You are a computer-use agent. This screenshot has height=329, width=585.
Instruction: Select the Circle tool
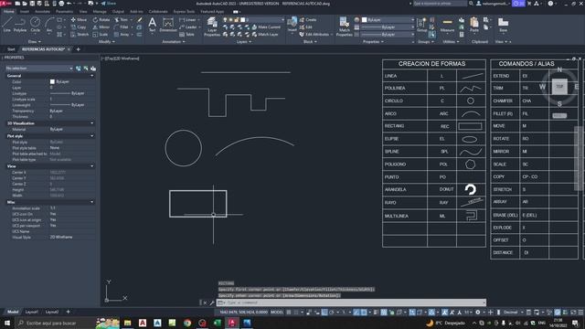tap(35, 25)
